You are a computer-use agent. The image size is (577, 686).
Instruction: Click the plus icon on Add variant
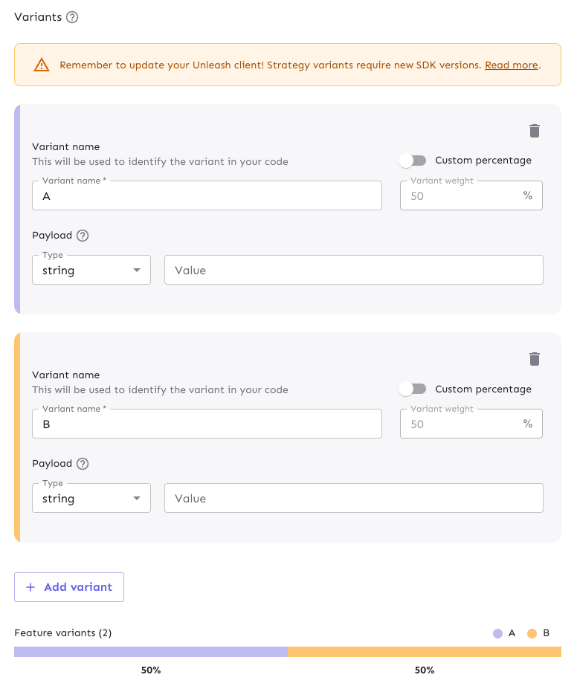(30, 587)
